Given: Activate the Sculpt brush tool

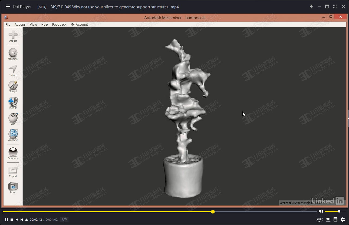Looking at the screenshot, I should coord(13,87).
